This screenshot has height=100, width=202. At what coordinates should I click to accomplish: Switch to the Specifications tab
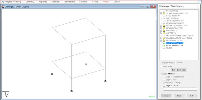pos(69,2)
